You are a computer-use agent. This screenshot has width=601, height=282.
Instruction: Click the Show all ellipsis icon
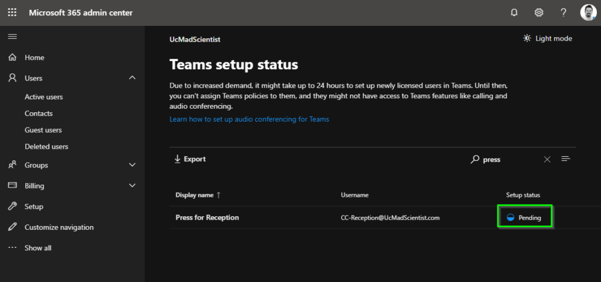tap(13, 247)
